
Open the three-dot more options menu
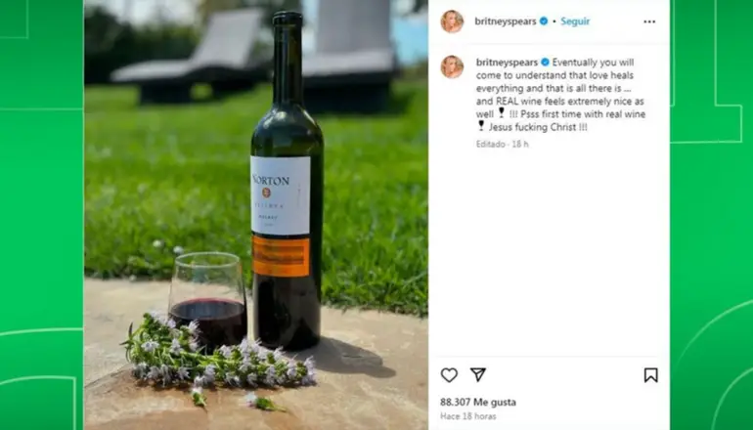click(x=649, y=21)
